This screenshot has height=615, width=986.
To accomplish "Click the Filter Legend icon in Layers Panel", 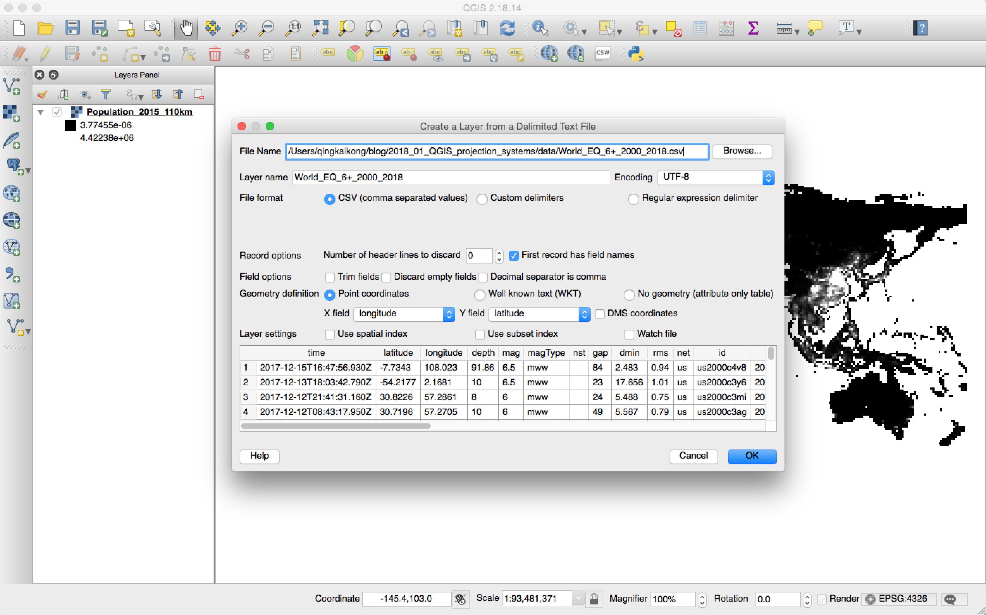I will [x=106, y=95].
